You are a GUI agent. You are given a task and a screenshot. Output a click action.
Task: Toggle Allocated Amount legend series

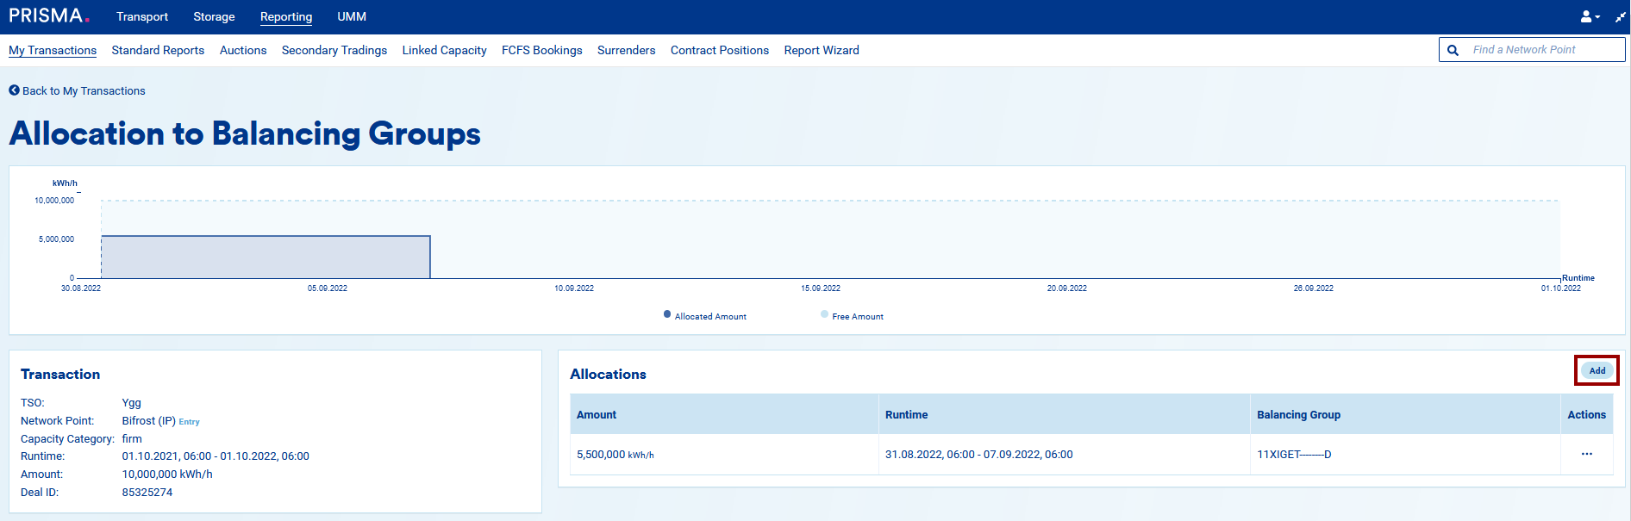704,316
